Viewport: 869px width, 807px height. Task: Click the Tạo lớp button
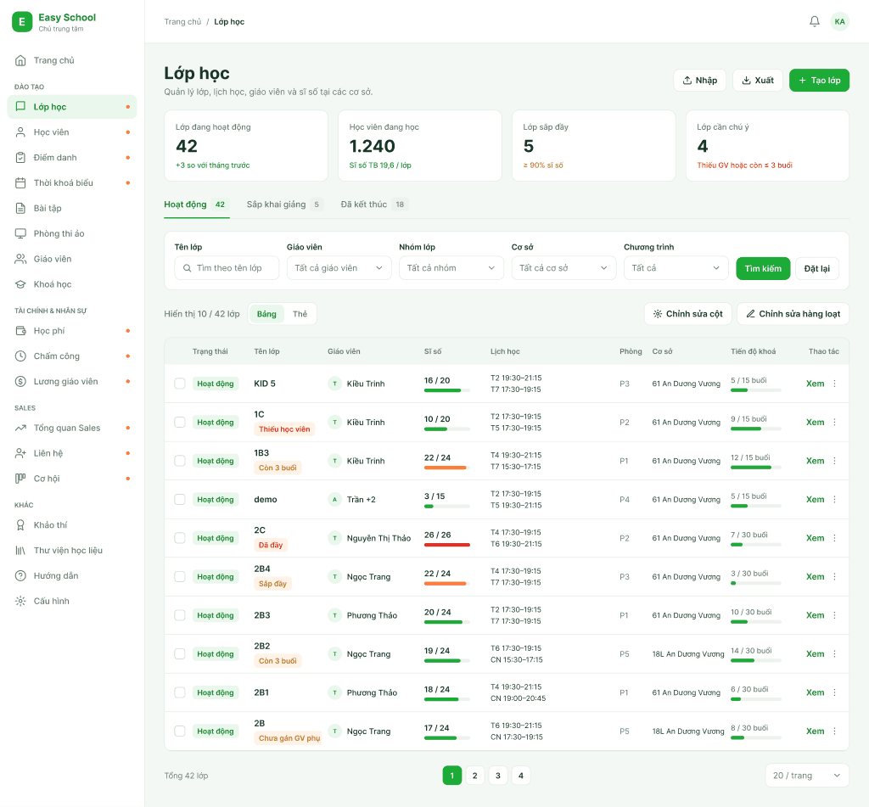coord(819,81)
